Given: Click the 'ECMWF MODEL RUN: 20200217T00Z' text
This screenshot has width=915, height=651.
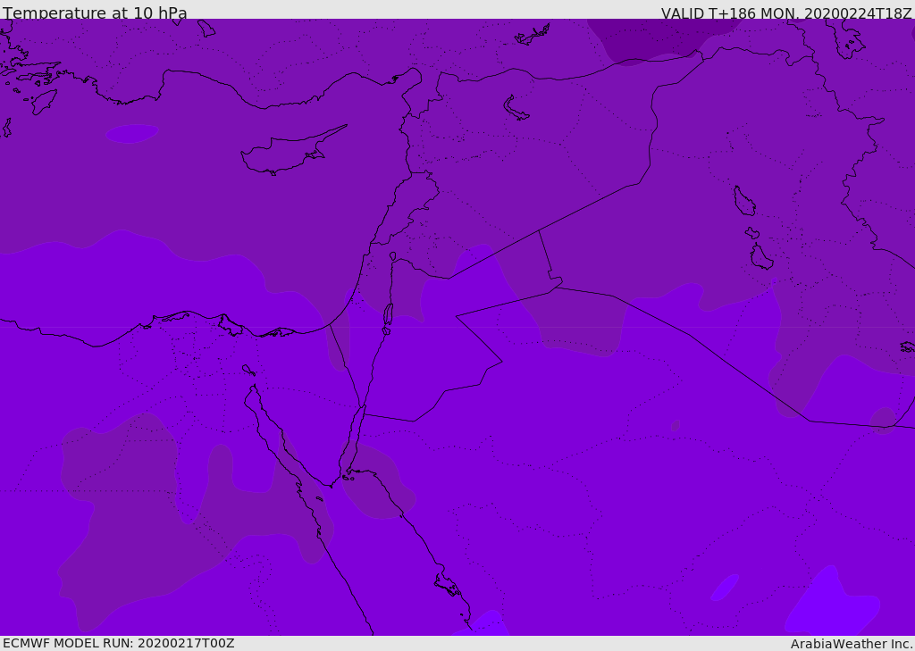Looking at the screenshot, I should 119,643.
